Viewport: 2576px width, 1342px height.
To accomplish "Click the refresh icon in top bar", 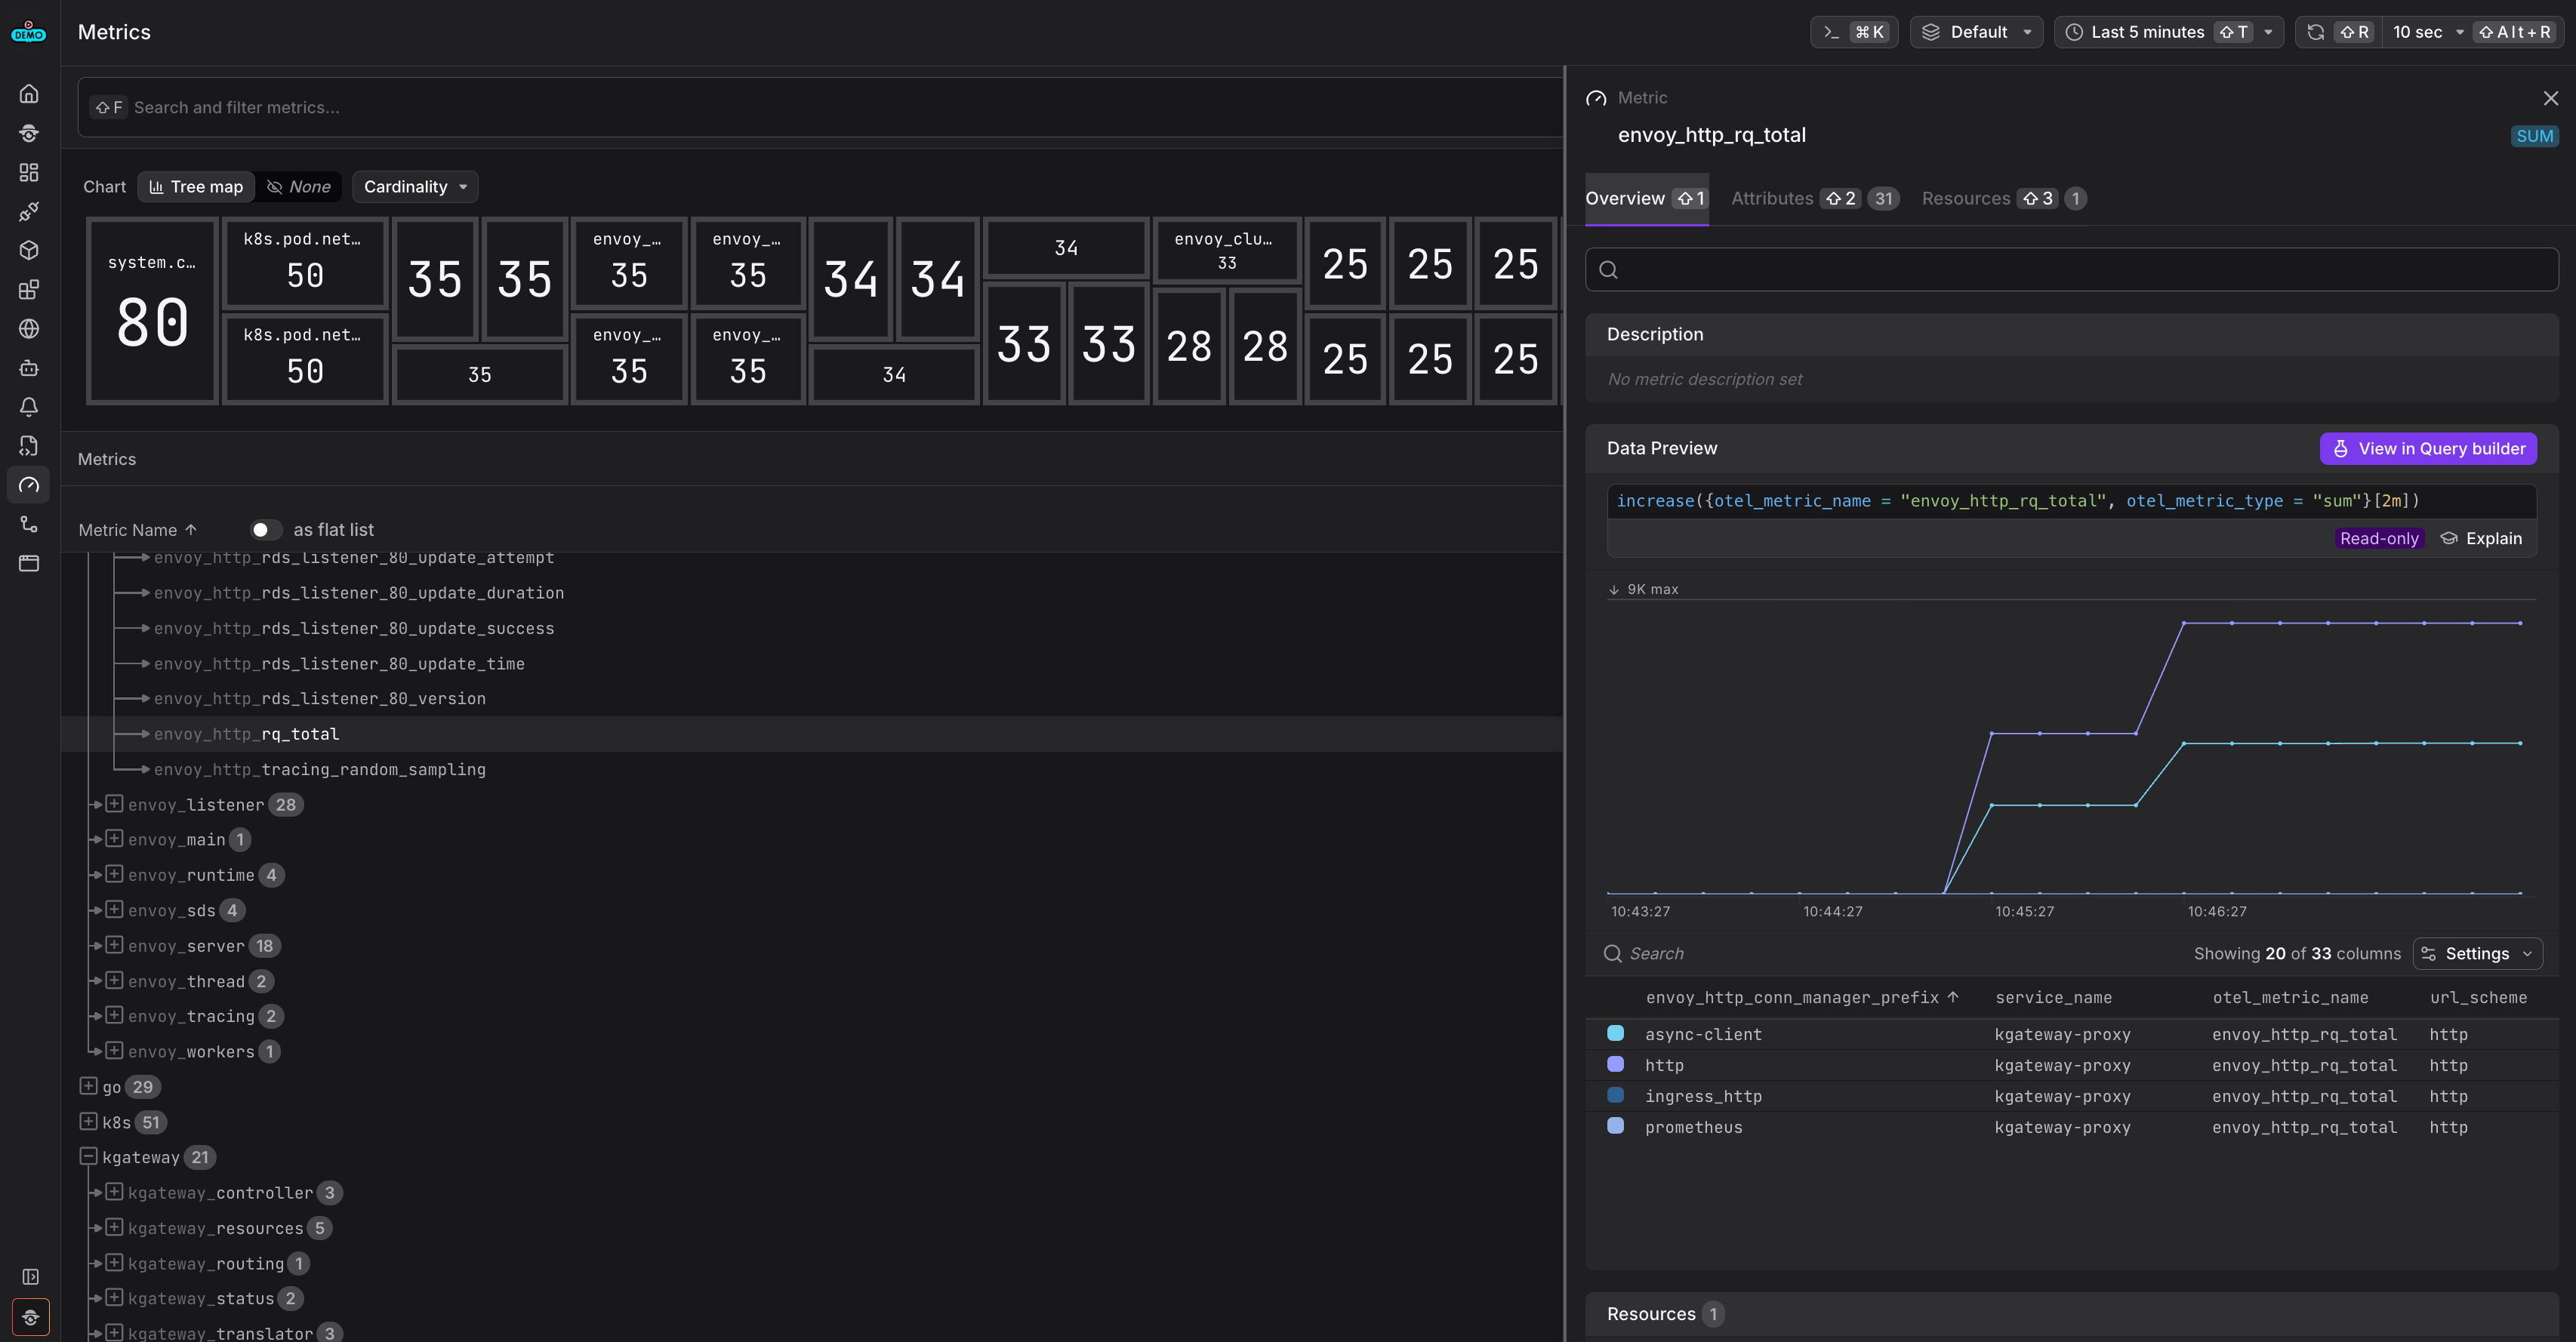I will click(x=2315, y=32).
